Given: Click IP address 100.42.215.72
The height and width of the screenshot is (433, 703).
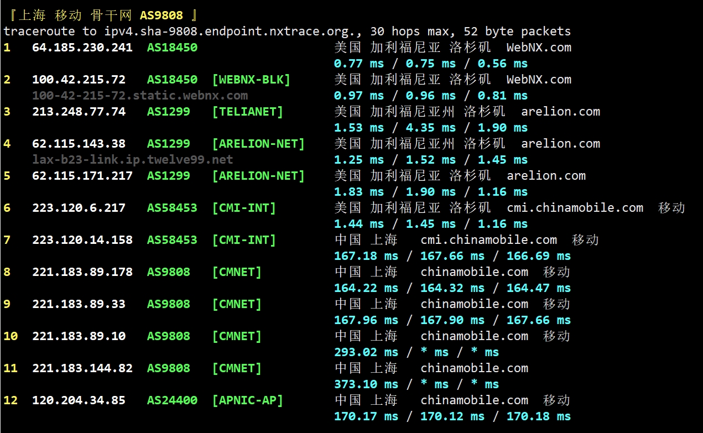Looking at the screenshot, I should click(x=79, y=80).
